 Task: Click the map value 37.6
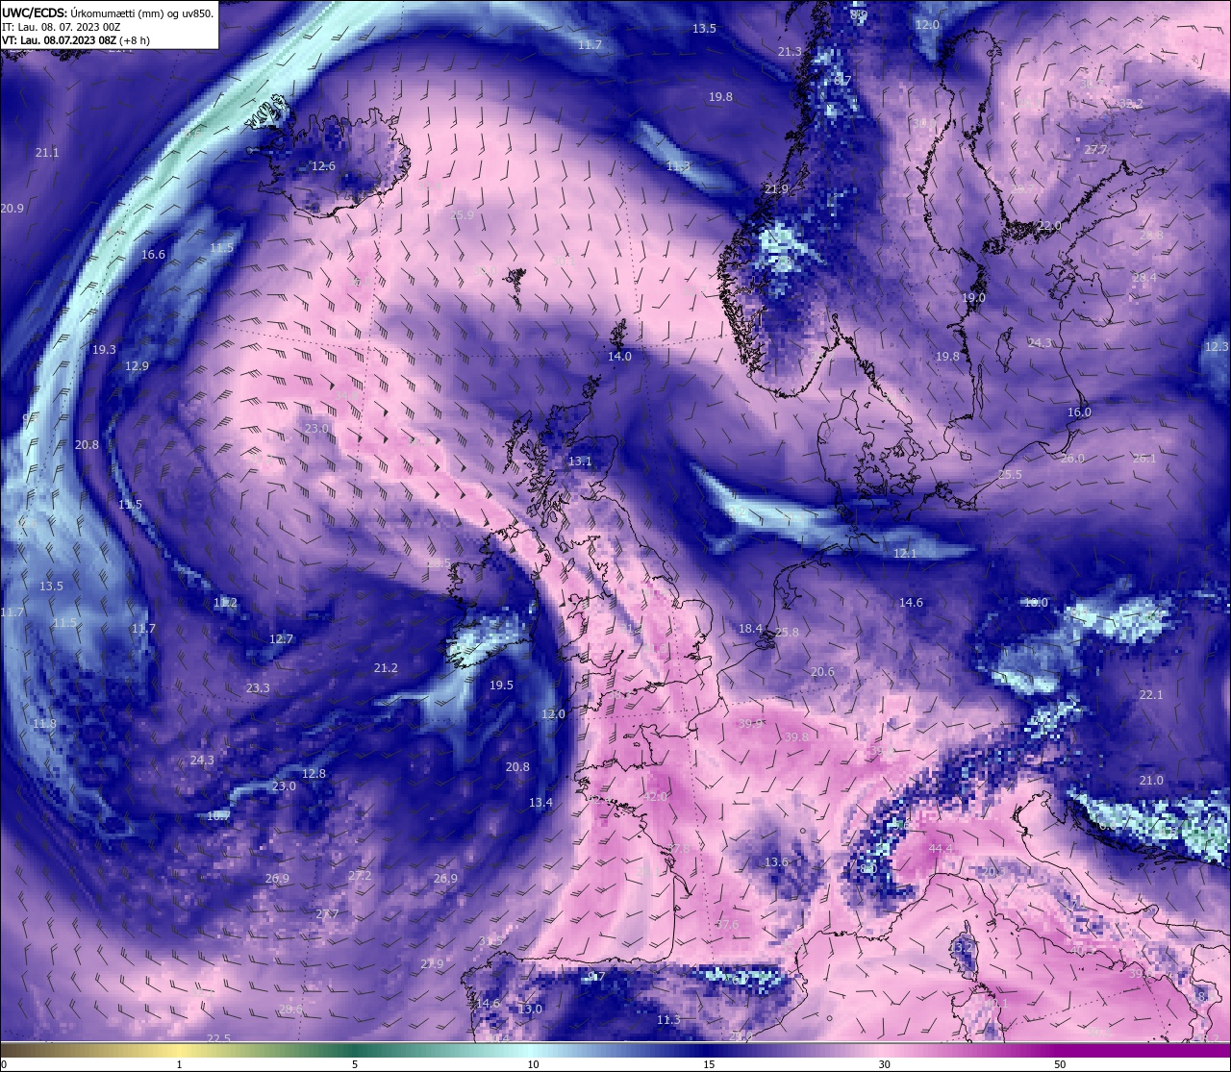coord(728,925)
